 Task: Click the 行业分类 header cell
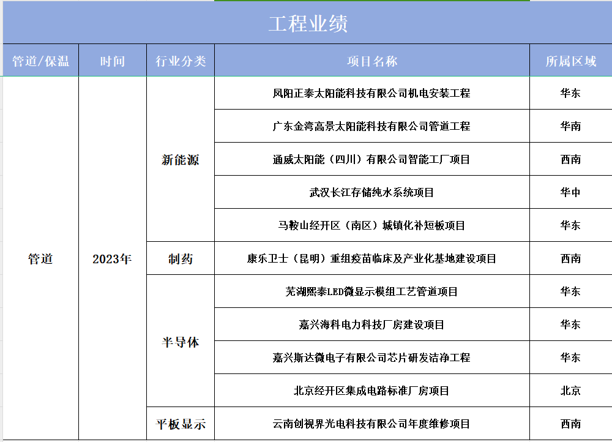tap(181, 61)
